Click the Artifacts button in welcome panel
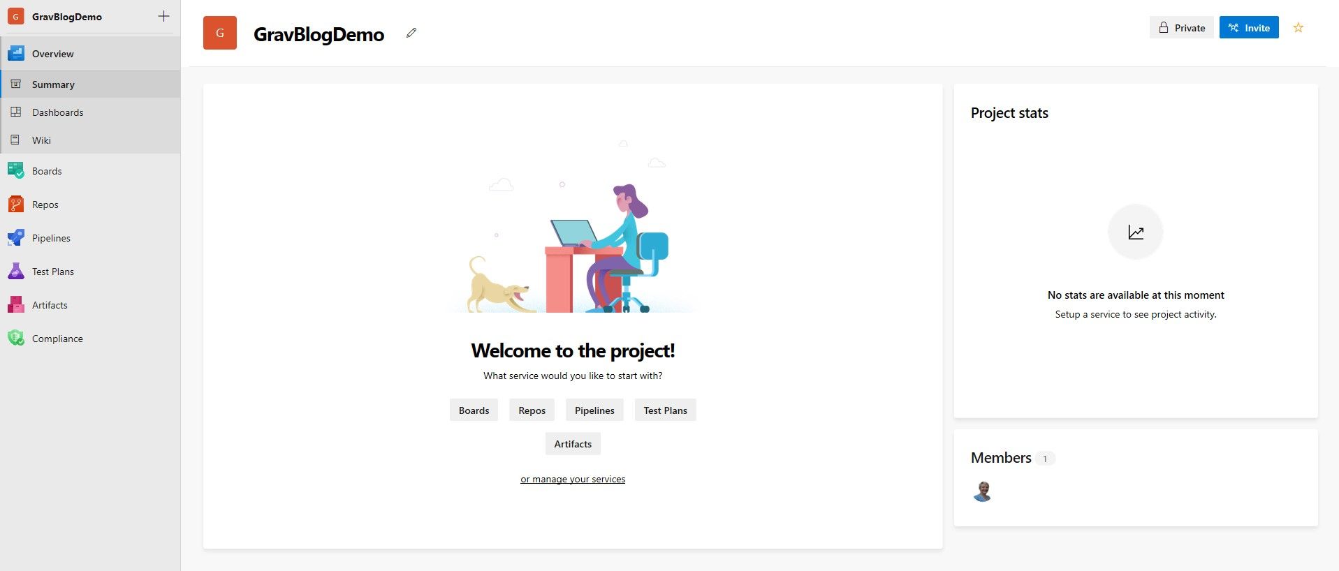 pos(572,444)
